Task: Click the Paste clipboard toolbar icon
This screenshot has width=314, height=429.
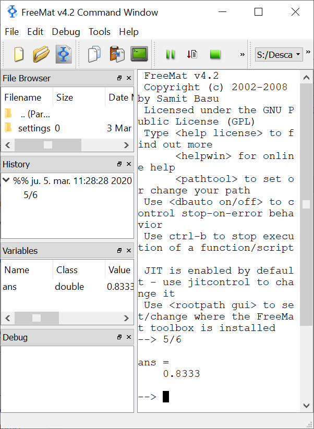Action: click(117, 54)
